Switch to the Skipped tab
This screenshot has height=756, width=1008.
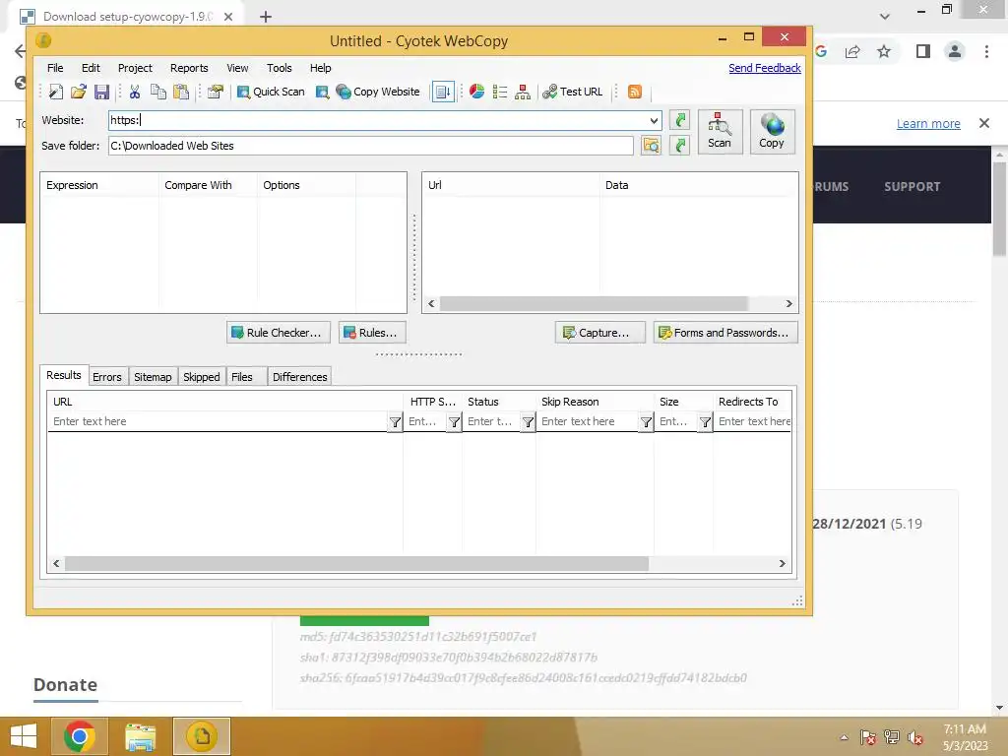click(202, 377)
